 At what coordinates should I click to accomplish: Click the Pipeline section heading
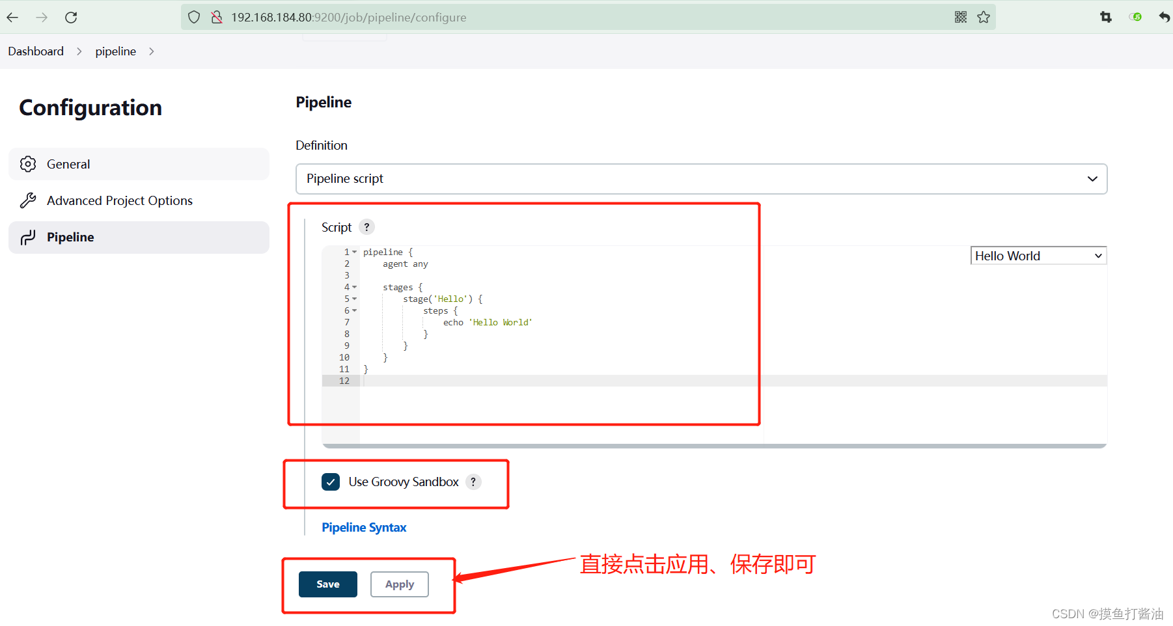pyautogui.click(x=324, y=102)
